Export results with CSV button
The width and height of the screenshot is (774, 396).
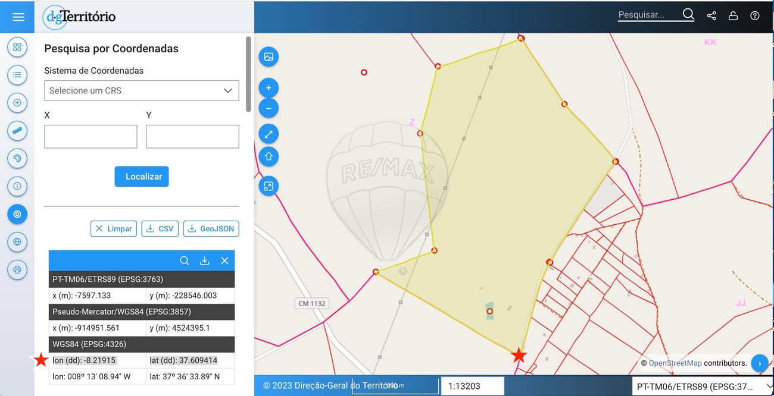point(160,228)
